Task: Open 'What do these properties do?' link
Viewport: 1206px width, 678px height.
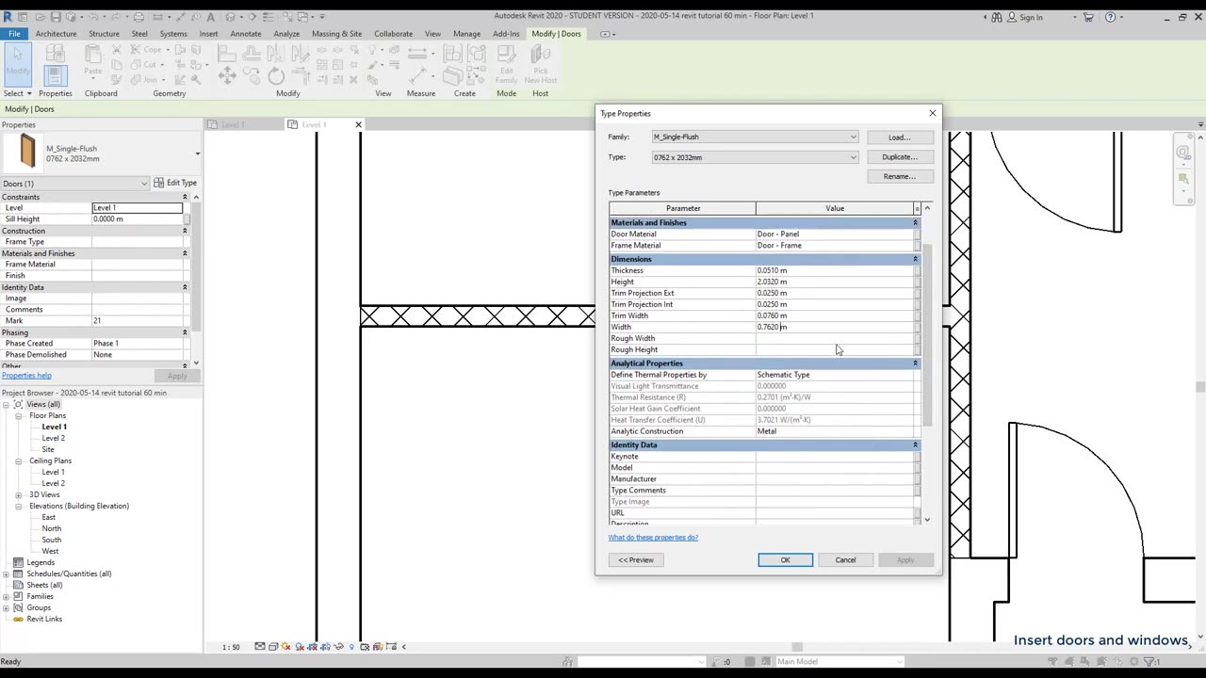Action: [653, 538]
